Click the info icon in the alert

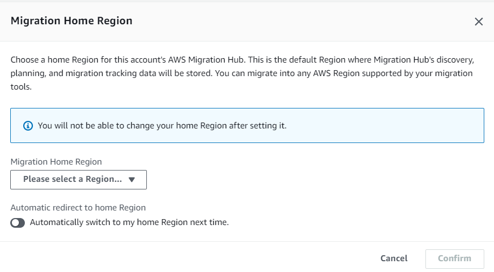click(x=28, y=126)
